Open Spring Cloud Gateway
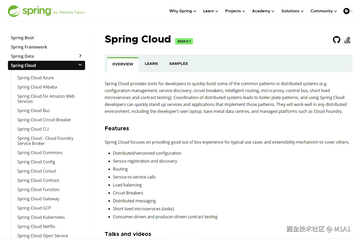This screenshot has width=357, height=239. click(x=38, y=199)
